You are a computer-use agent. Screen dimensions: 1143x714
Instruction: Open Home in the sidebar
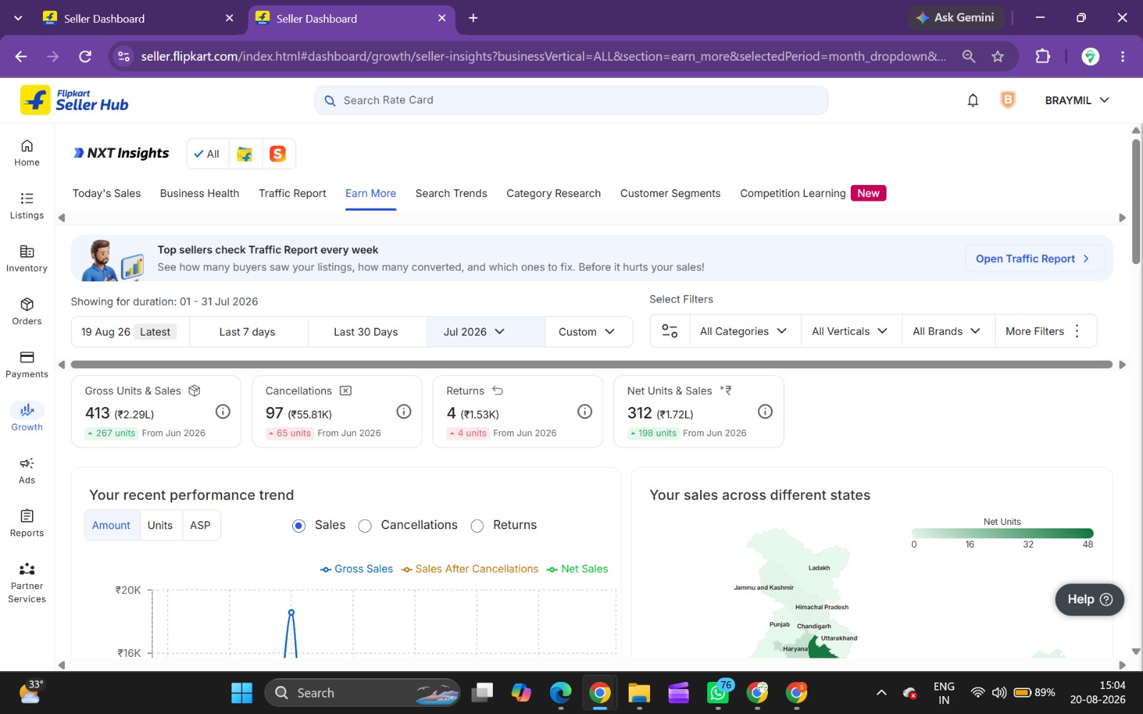(x=26, y=153)
